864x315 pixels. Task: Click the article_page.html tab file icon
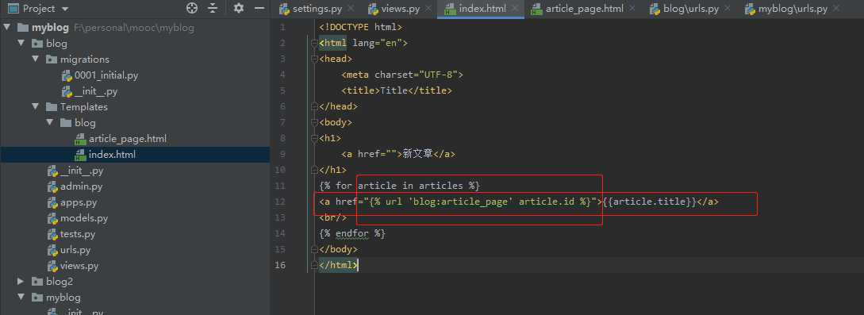tap(536, 9)
